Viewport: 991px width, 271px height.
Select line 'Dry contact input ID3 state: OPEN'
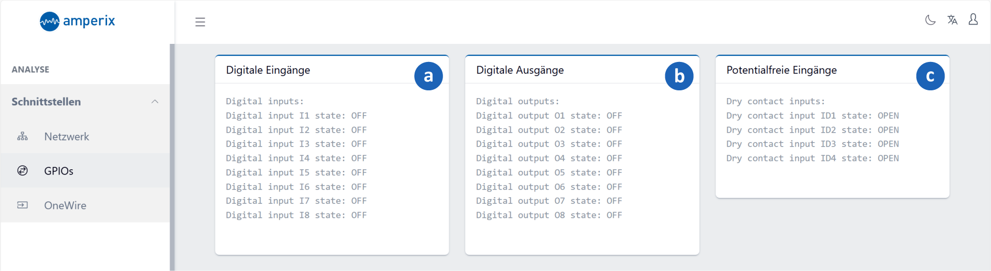[x=813, y=144]
